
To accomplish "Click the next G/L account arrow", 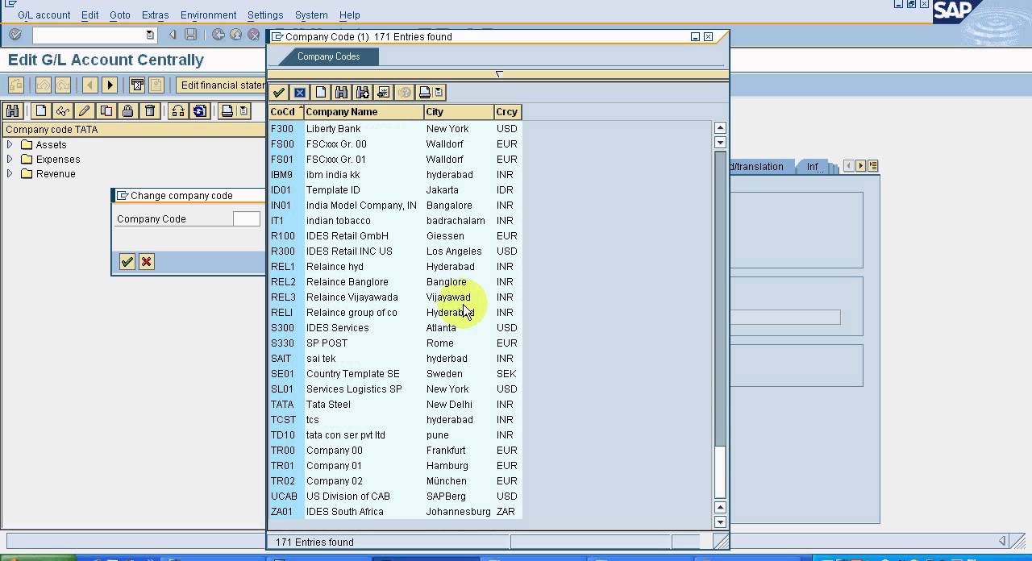I will [110, 85].
